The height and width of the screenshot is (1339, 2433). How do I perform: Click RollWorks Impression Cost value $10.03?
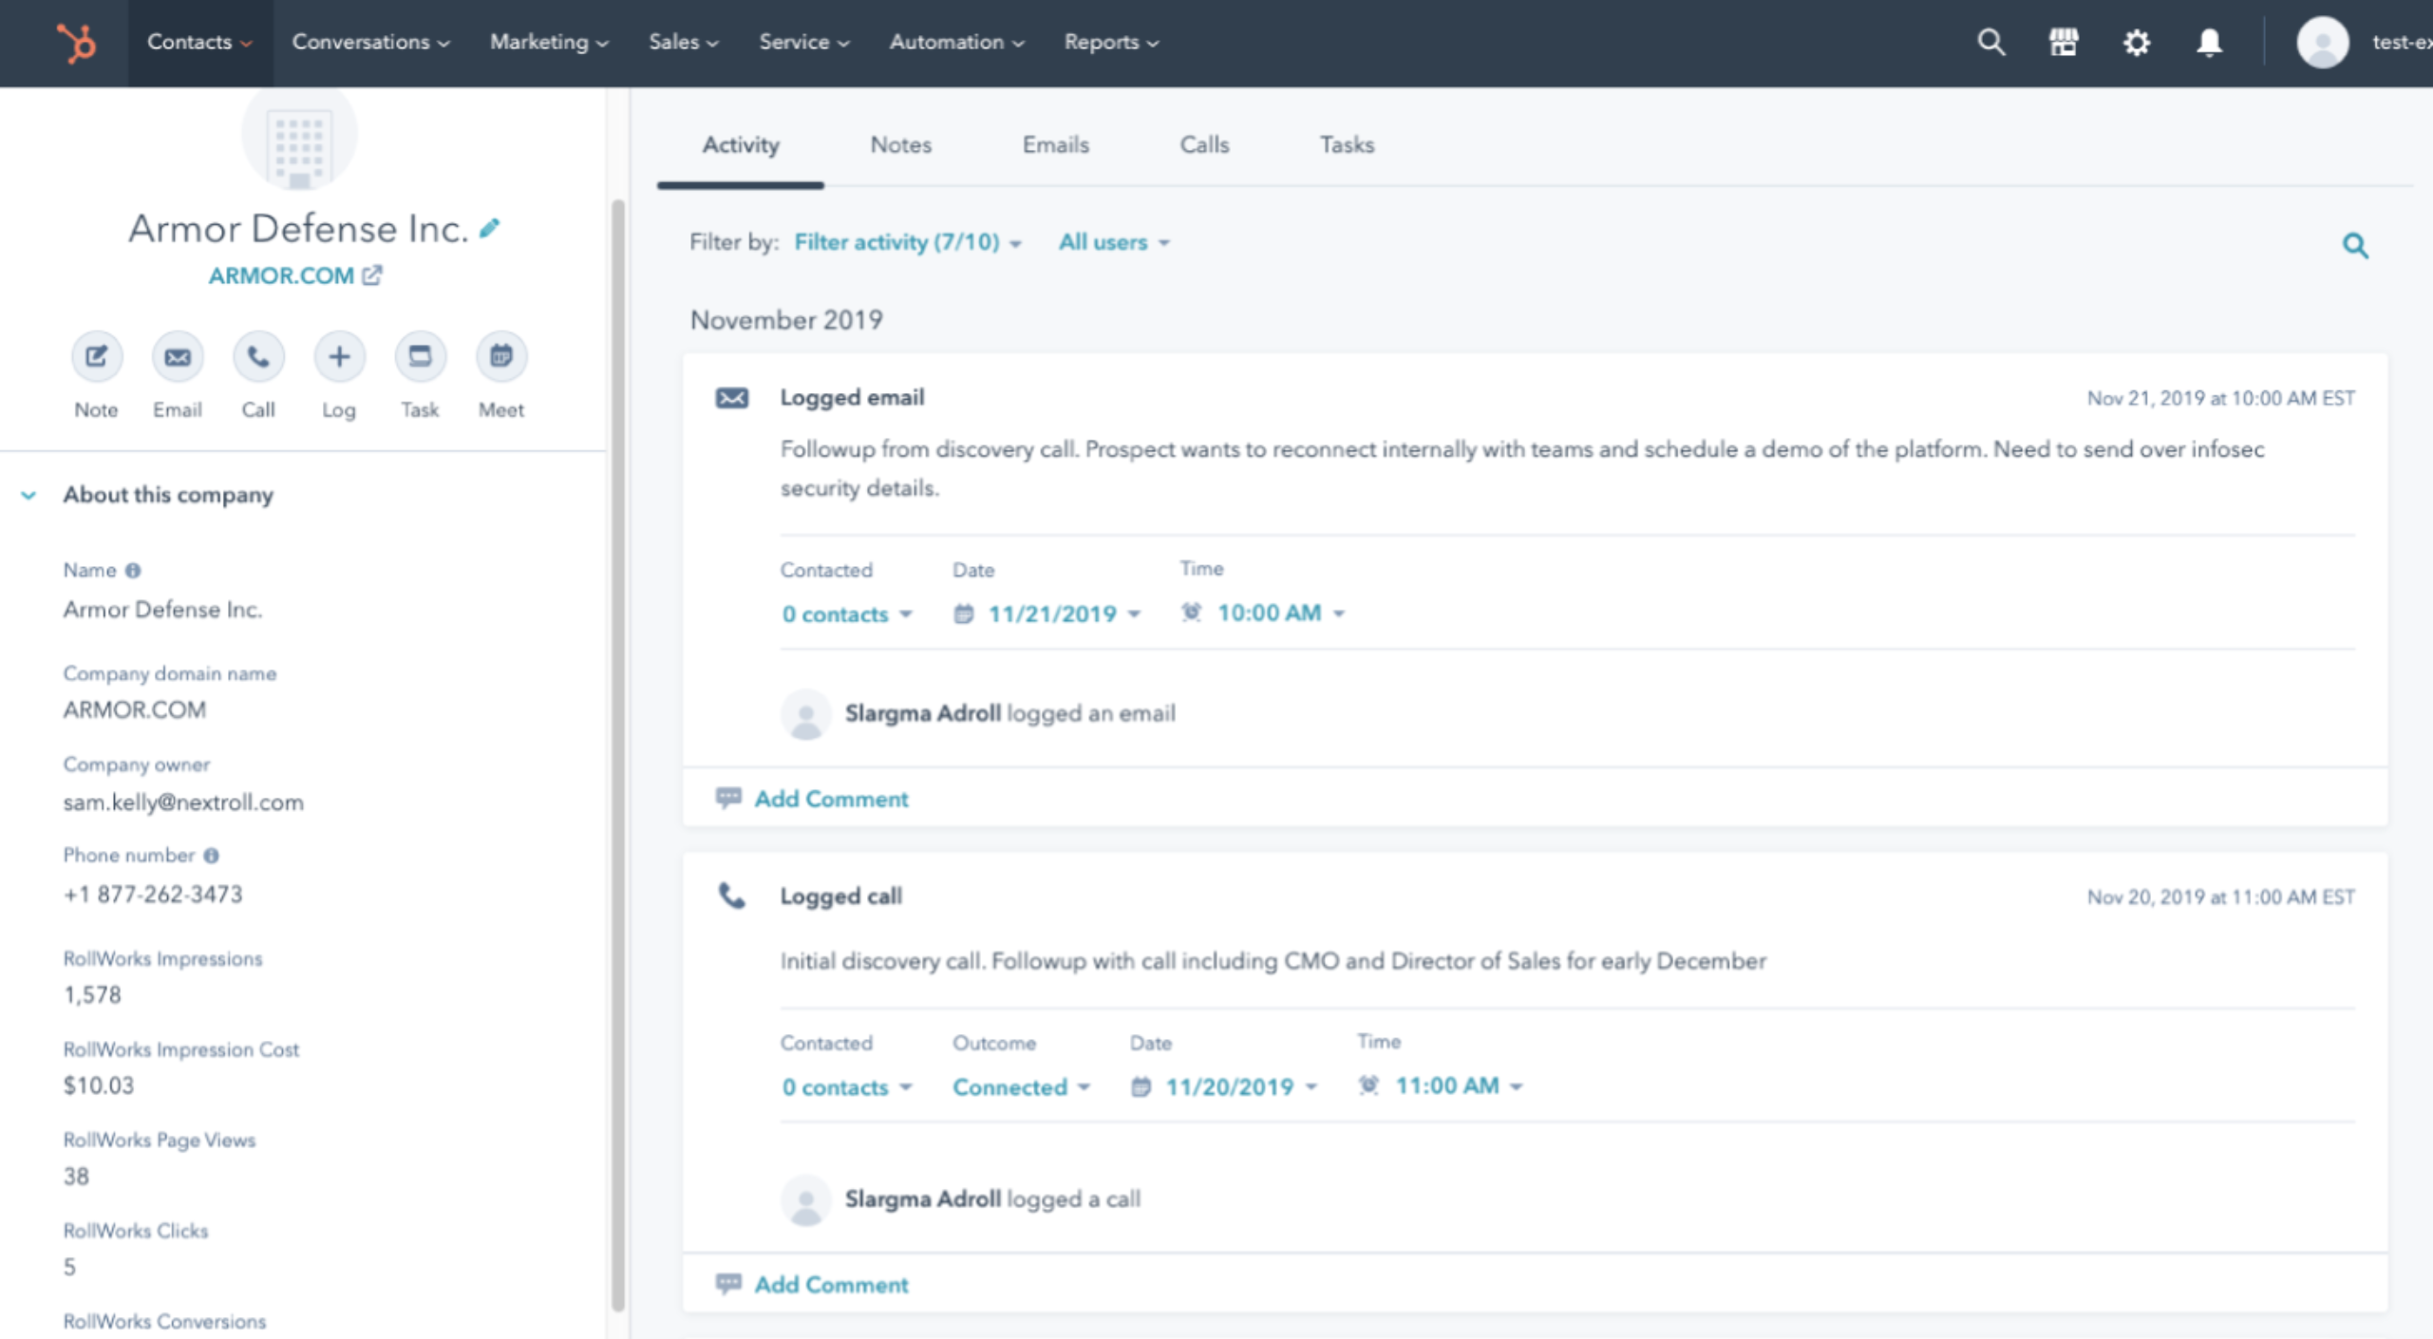pyautogui.click(x=98, y=1085)
